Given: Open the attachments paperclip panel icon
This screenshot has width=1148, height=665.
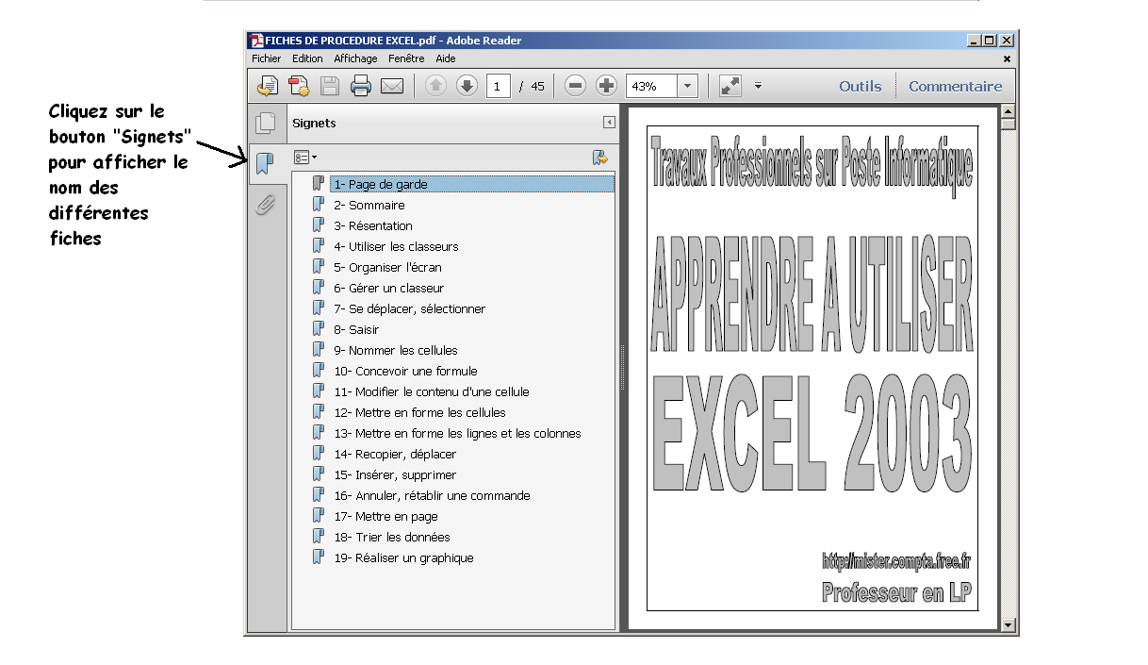Looking at the screenshot, I should tap(265, 205).
